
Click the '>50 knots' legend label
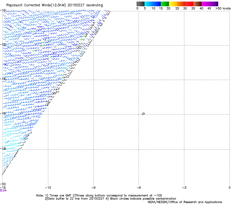pyautogui.click(x=223, y=8)
